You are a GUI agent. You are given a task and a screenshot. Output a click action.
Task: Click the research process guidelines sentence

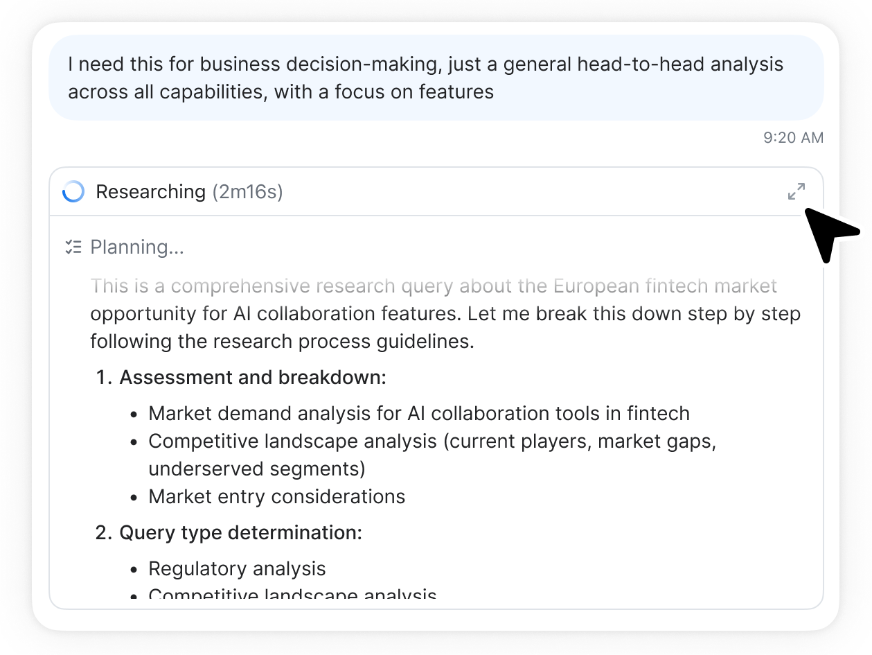coord(282,341)
